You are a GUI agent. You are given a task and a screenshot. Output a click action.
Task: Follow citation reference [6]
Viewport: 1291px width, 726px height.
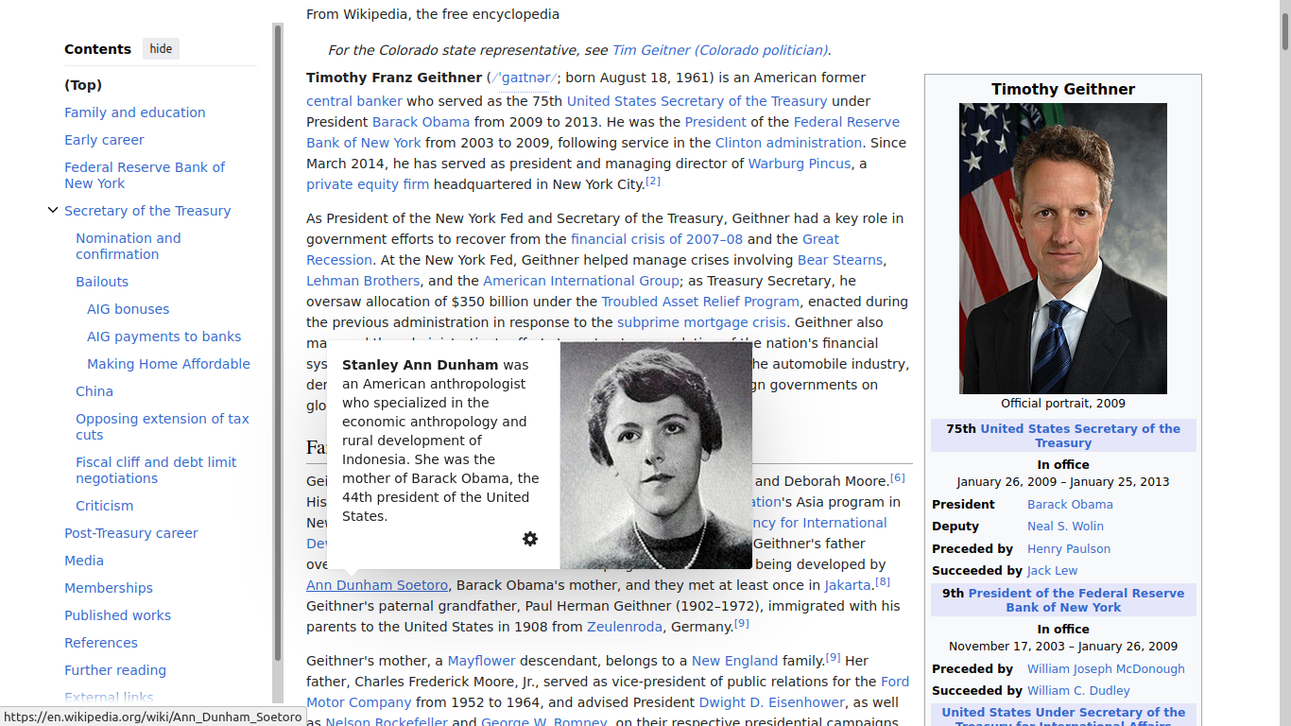(898, 477)
